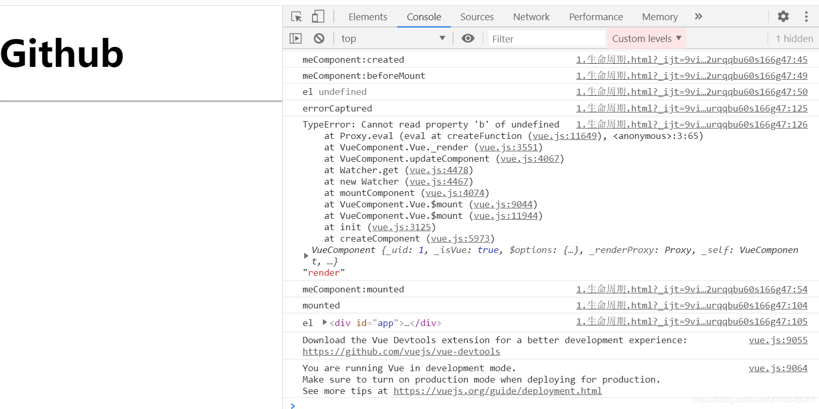Open vue.js:9064 source link
This screenshot has width=819, height=409.
click(778, 368)
